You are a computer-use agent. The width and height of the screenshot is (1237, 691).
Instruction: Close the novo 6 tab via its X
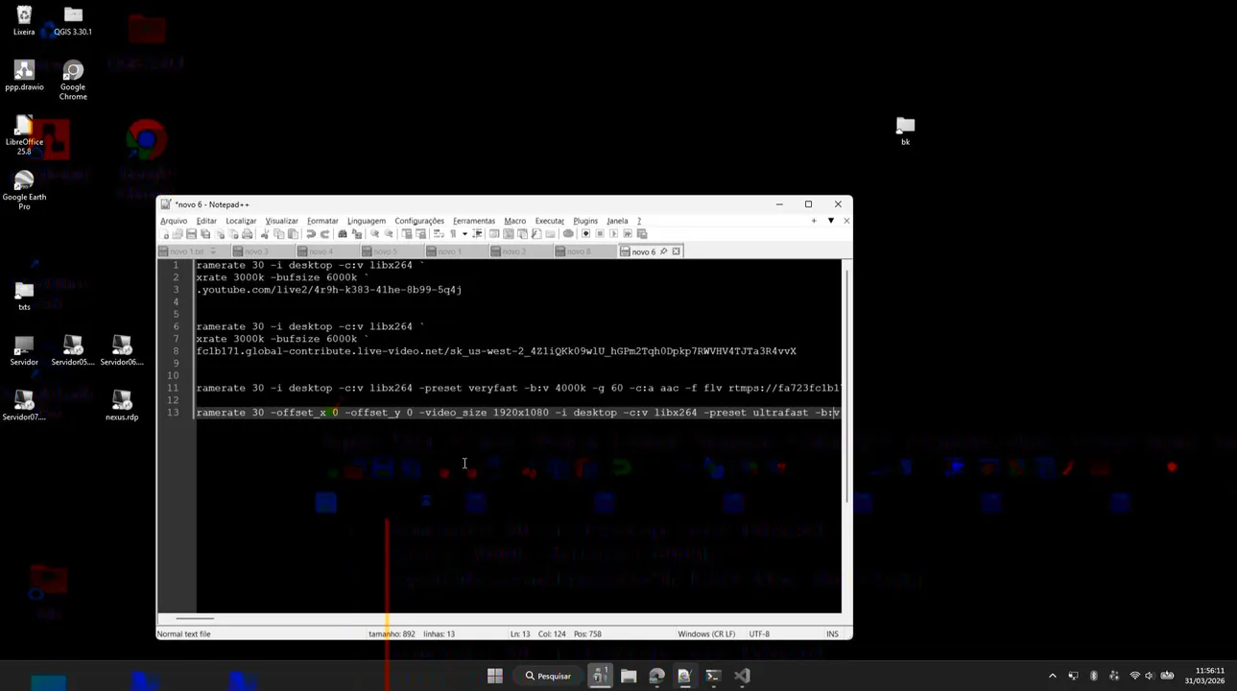coord(676,251)
